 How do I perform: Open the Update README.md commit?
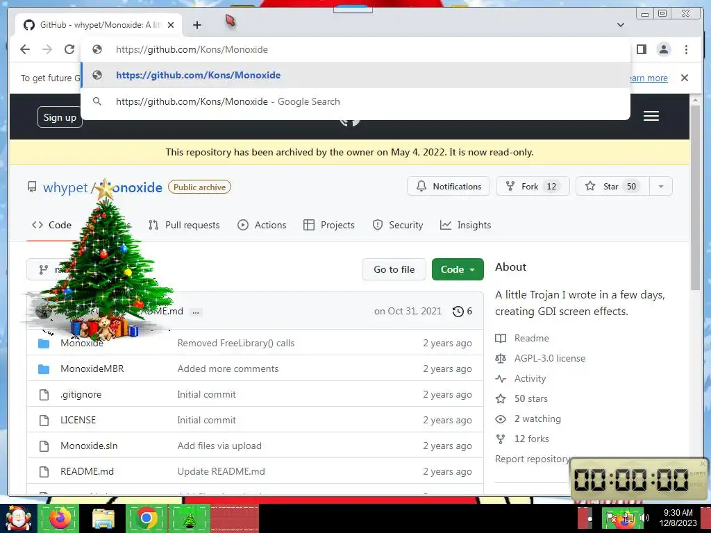coord(221,471)
